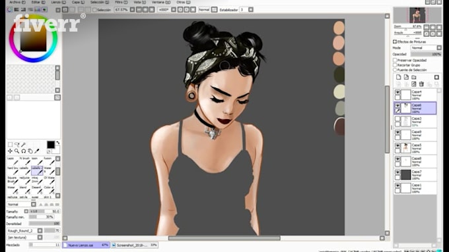449x252 pixels.
Task: Open the Filtro menu
Action: click(121, 2)
